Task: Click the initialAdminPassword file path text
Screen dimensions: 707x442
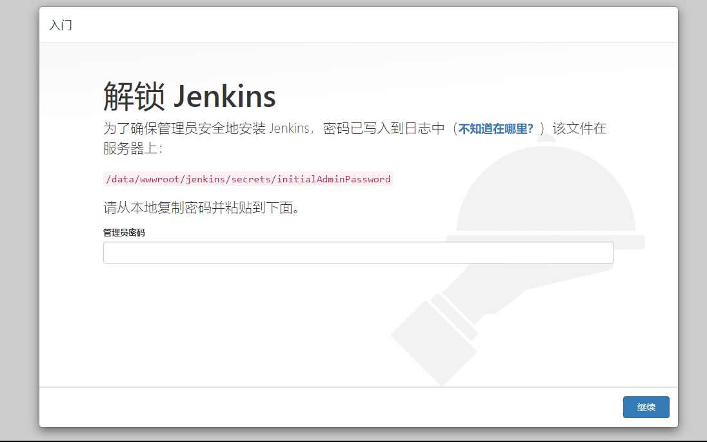Action: [x=248, y=179]
